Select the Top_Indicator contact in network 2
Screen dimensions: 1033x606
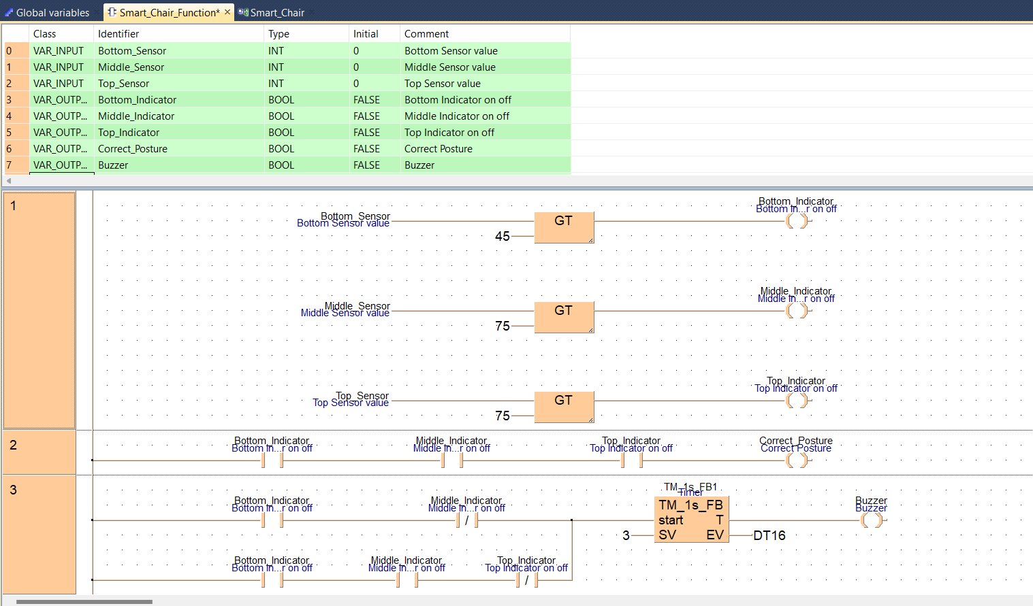(x=632, y=460)
